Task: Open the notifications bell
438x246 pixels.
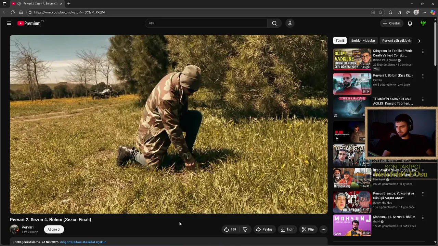Action: [x=410, y=23]
